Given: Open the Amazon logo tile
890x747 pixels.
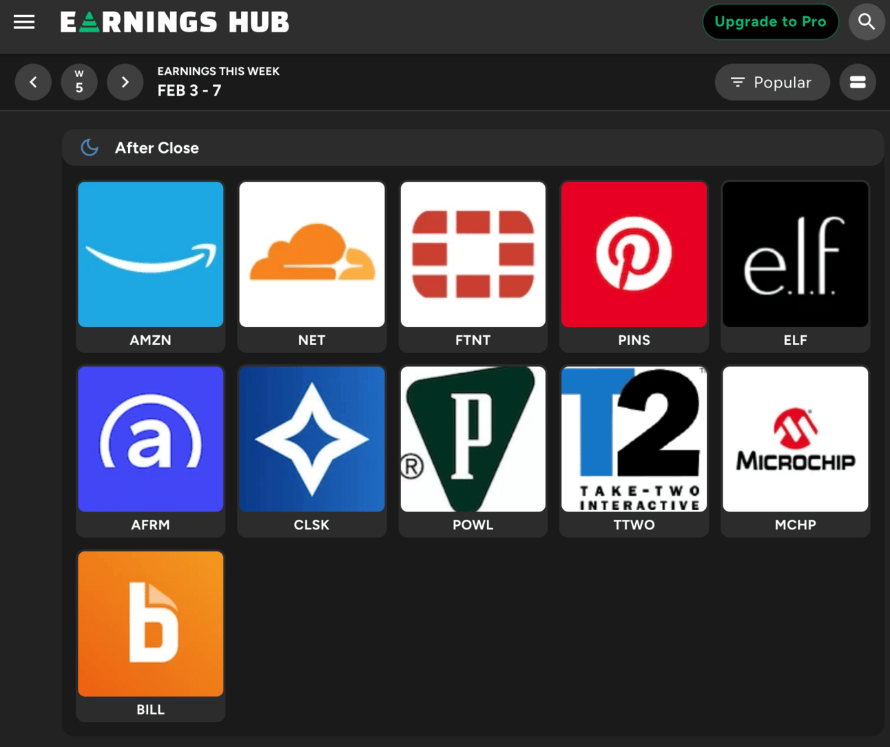Looking at the screenshot, I should 151,254.
